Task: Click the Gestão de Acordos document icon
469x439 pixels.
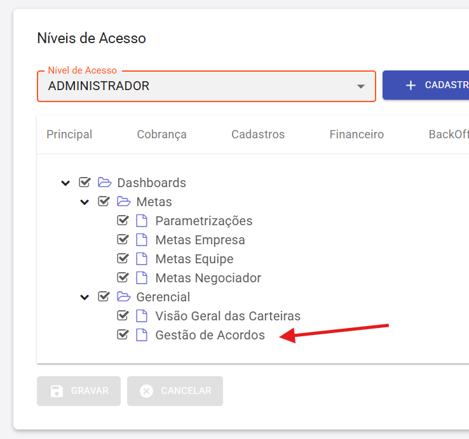Action: 142,335
